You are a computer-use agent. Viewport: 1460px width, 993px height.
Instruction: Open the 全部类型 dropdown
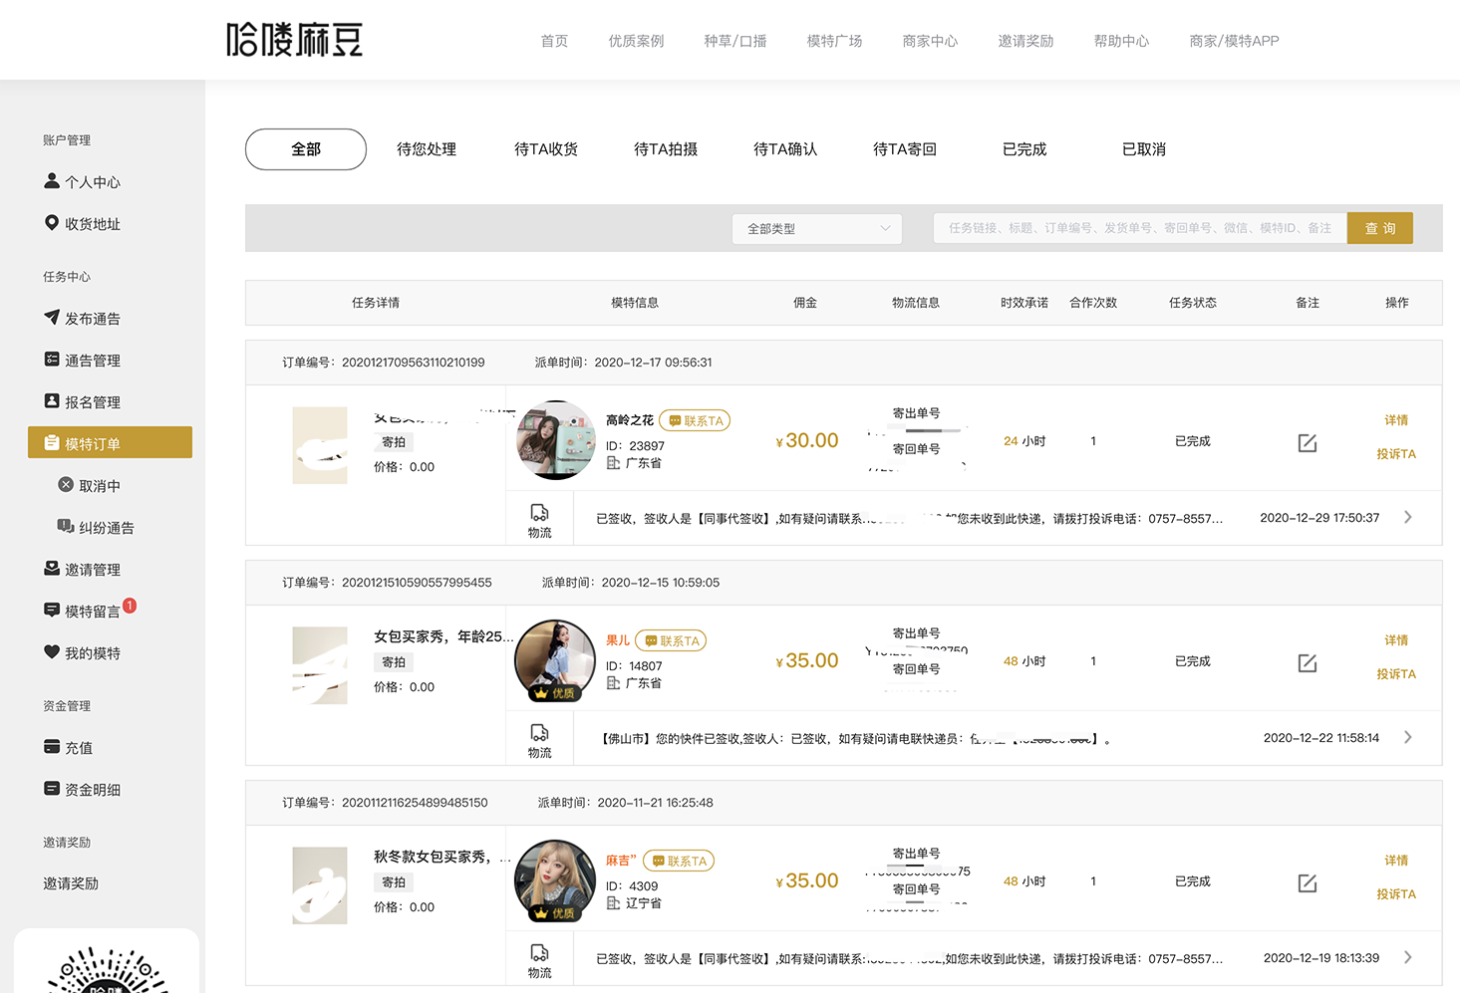pyautogui.click(x=815, y=228)
